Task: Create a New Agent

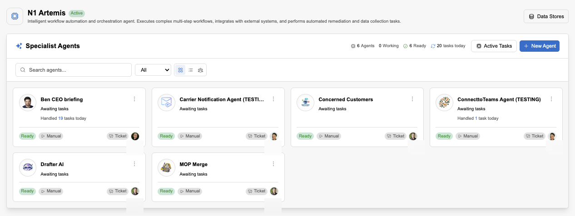Action: click(x=540, y=46)
